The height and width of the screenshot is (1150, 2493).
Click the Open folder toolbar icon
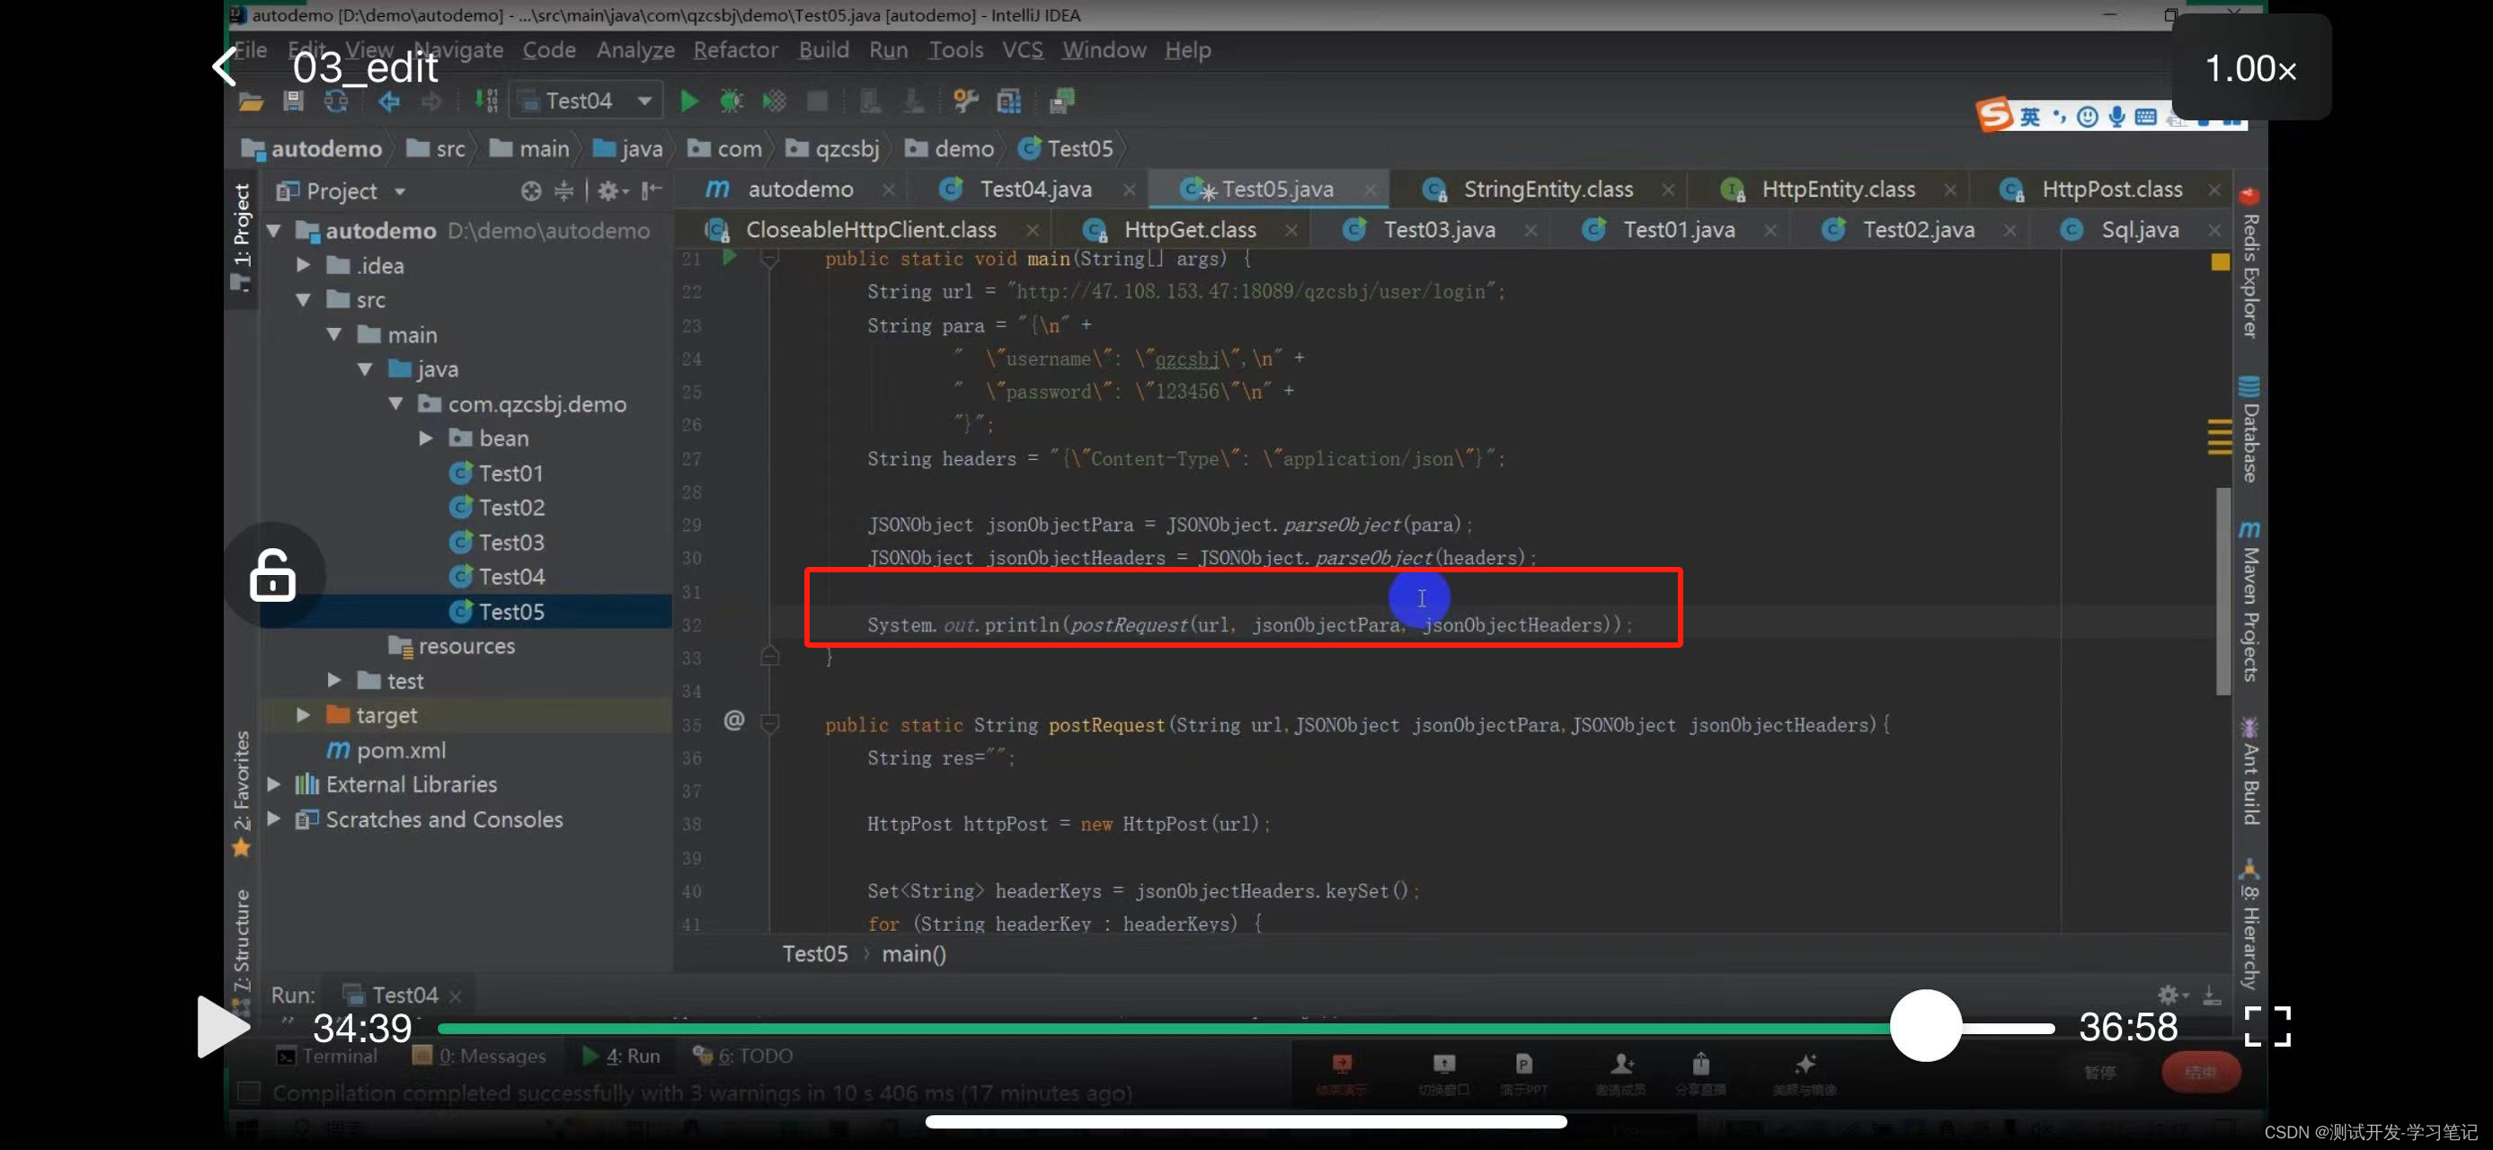(251, 101)
